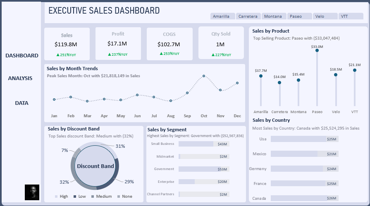Click the COGS value $102.7M
The width and height of the screenshot is (370, 206).
169,44
